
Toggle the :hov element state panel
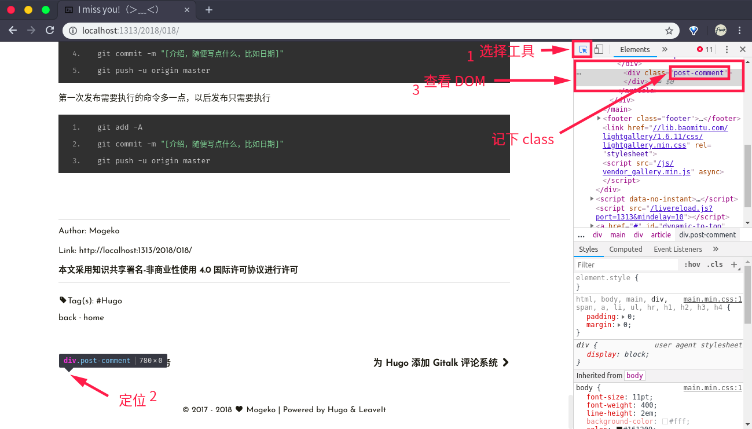pos(692,265)
